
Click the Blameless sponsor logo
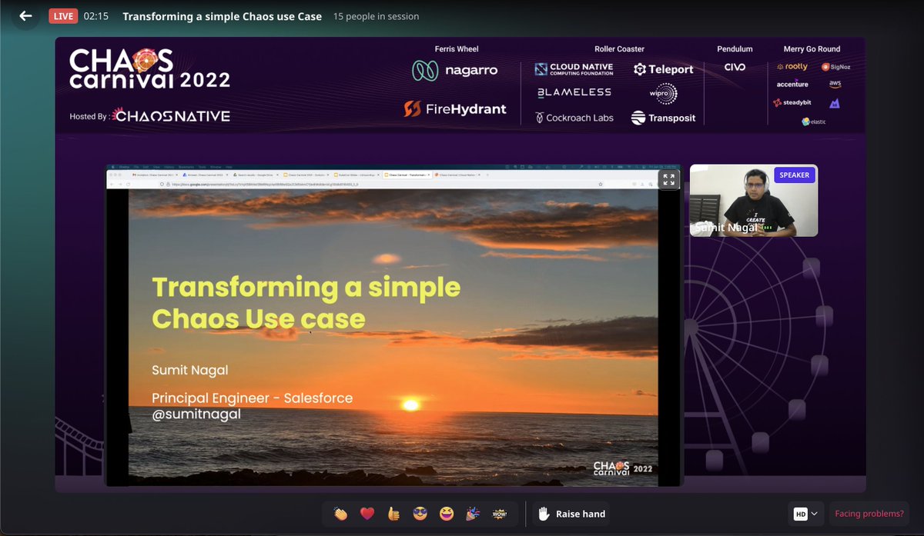(x=574, y=92)
